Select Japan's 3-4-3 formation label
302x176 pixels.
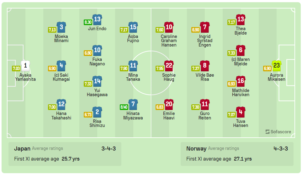pos(109,149)
